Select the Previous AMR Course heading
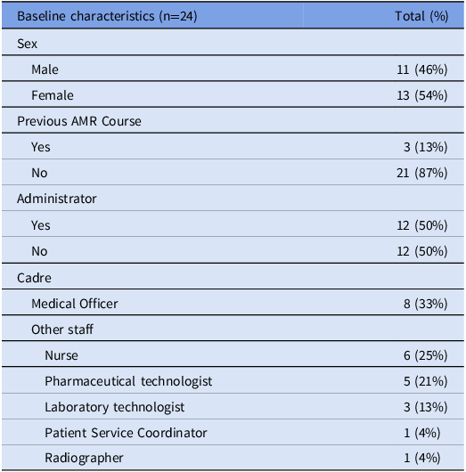Viewport: 466px width, 472px height. click(79, 121)
